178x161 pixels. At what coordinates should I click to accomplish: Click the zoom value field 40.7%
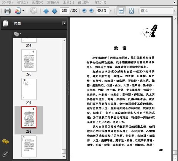(103, 11)
